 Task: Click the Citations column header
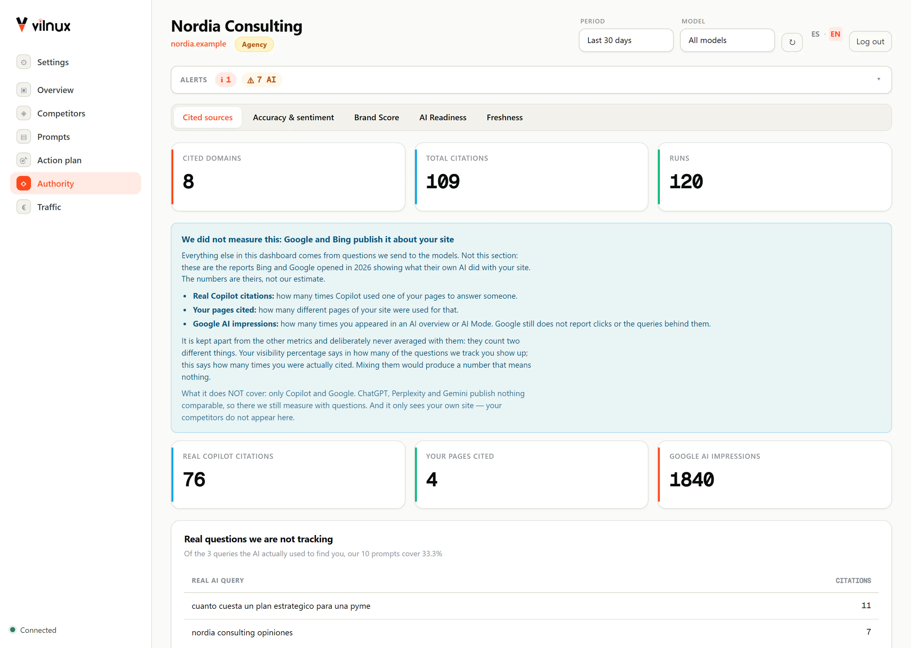(x=853, y=581)
